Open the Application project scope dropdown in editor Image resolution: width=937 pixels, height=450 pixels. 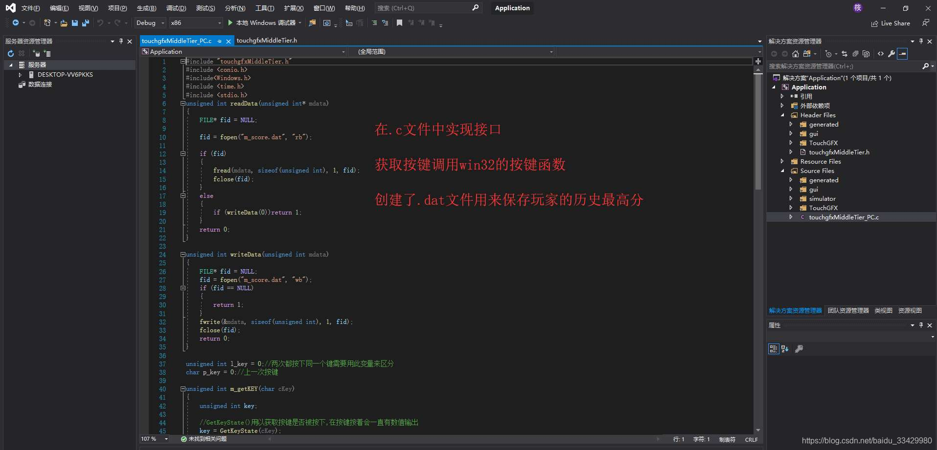tap(244, 52)
